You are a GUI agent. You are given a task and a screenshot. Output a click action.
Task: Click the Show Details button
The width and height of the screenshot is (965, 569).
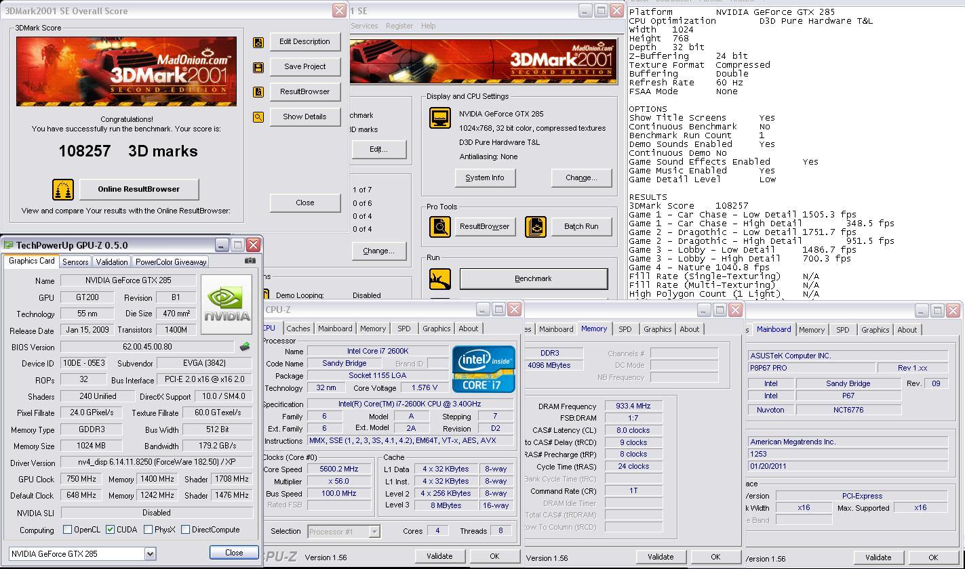(x=304, y=117)
